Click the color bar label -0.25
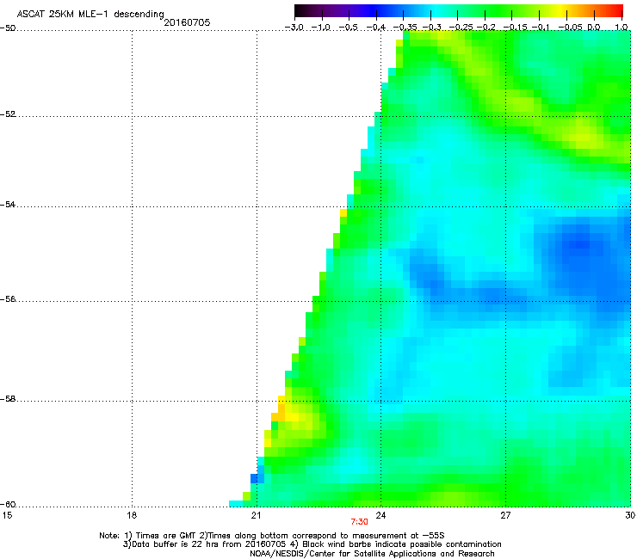637x559 pixels. coord(461,28)
